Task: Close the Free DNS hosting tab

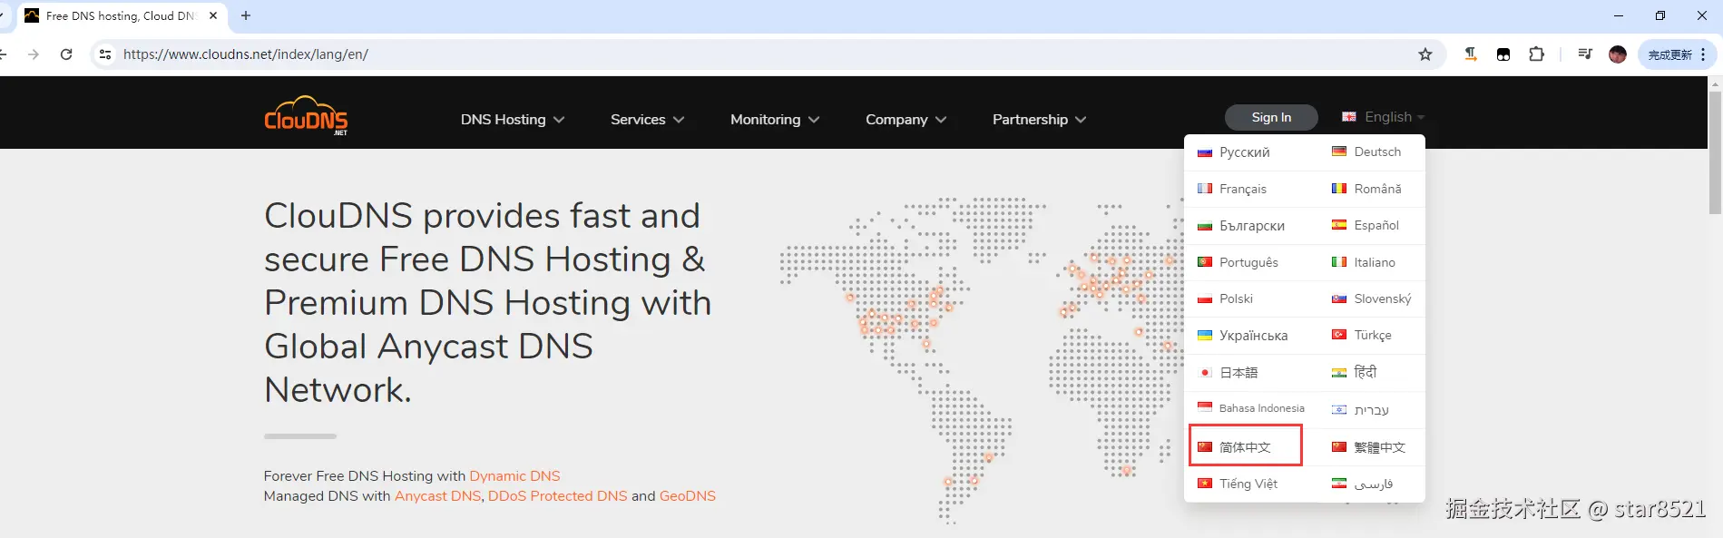Action: (x=213, y=15)
